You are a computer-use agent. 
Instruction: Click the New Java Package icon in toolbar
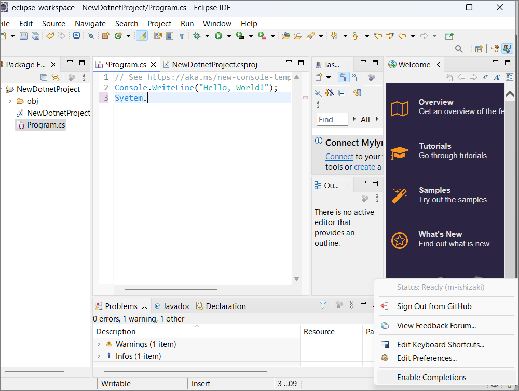[x=105, y=36]
